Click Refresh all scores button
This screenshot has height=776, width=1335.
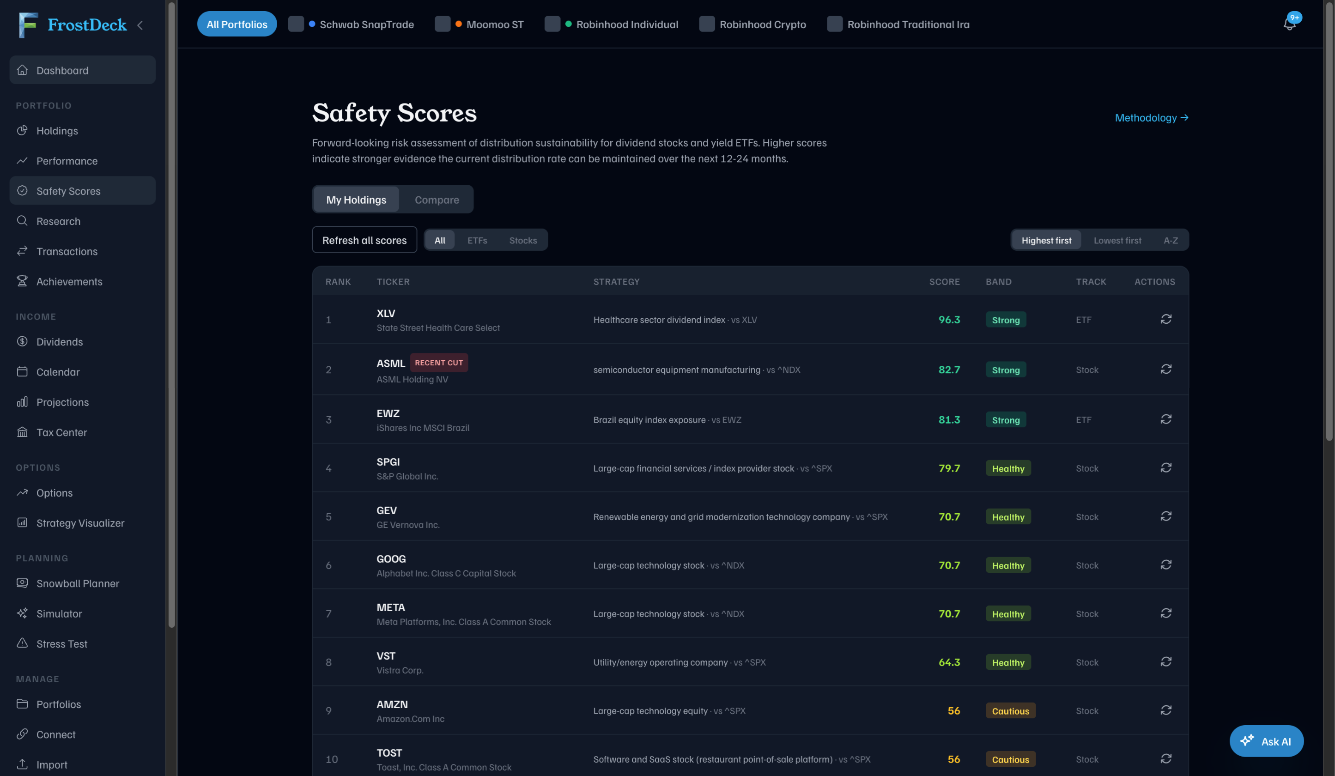(x=364, y=240)
